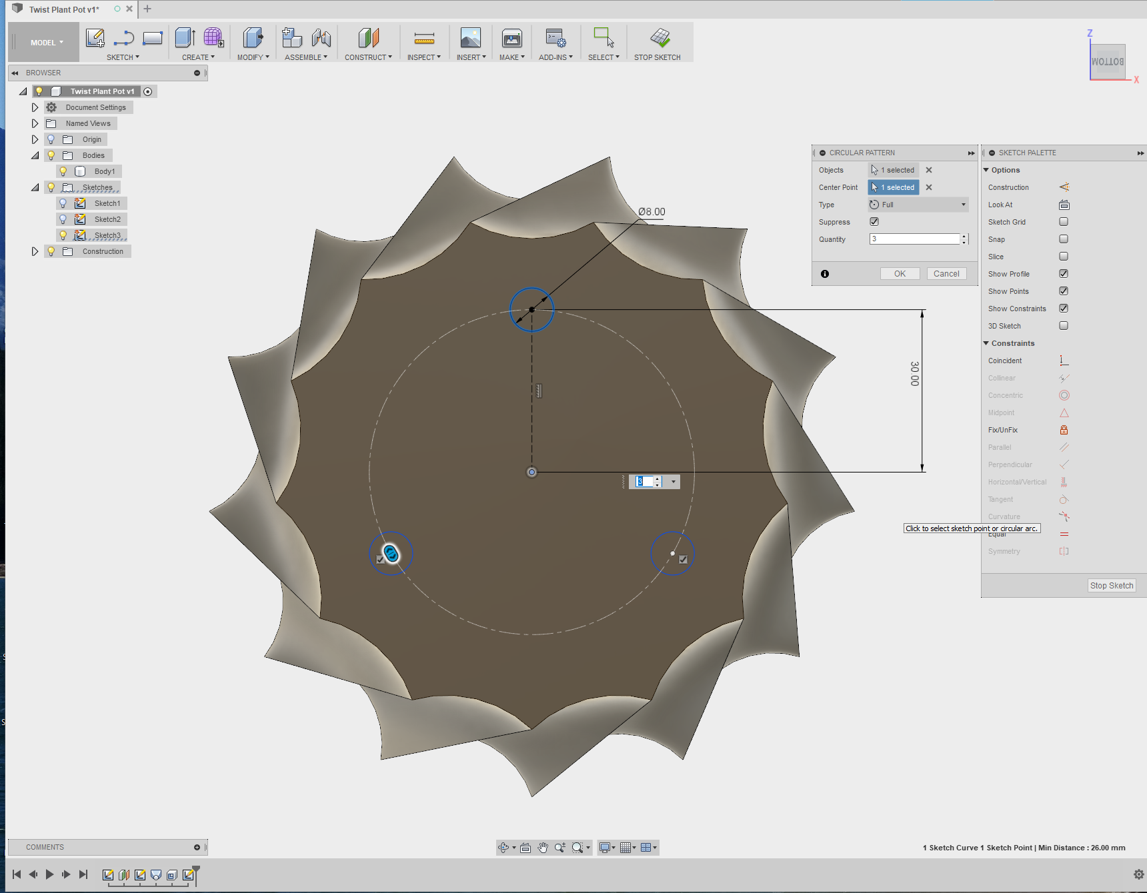1147x893 pixels.
Task: Open the CREATE menu
Action: (x=198, y=57)
